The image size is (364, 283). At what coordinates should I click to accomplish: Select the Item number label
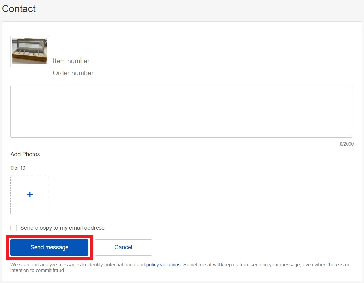71,61
